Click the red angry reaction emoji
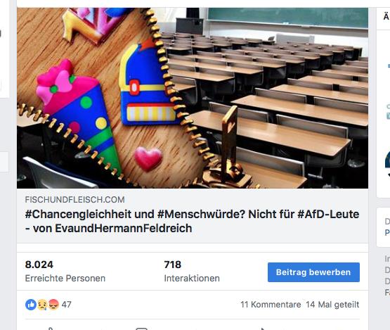Viewport: 390px width, 330px height. coord(53,305)
